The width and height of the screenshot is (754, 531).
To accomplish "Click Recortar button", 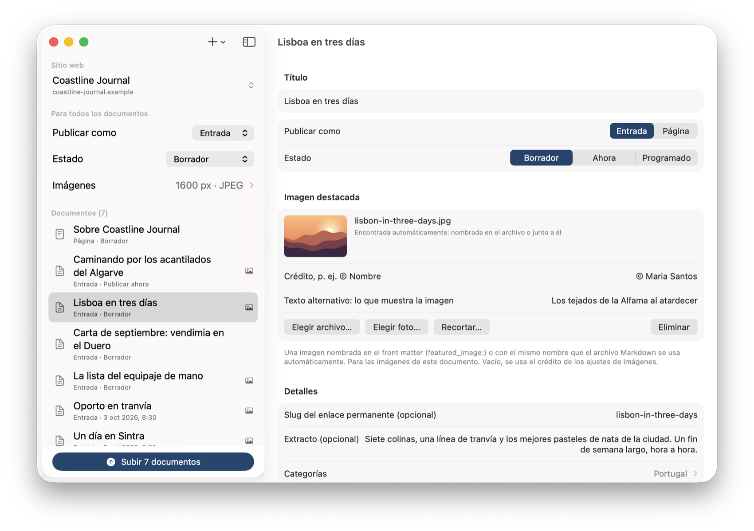I will [x=461, y=327].
